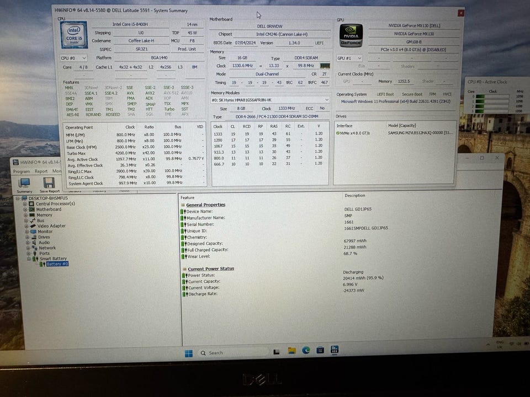Click the Turbo Max operating point row
This screenshot has width=530, height=397.
click(135, 153)
